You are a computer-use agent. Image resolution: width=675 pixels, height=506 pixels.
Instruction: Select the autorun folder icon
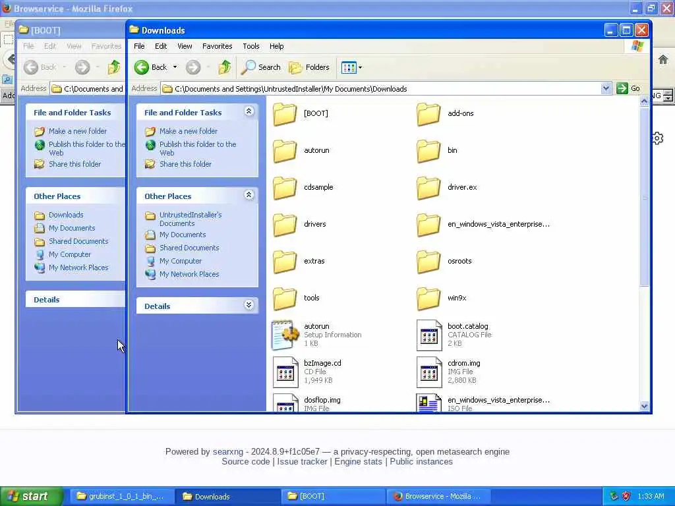coord(285,151)
